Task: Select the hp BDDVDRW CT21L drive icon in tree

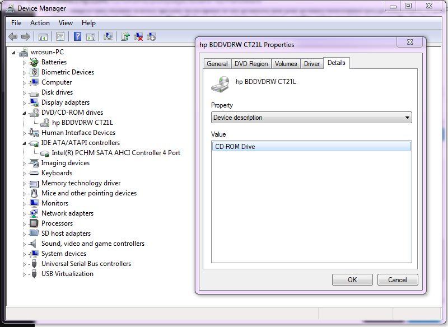Action: 45,123
